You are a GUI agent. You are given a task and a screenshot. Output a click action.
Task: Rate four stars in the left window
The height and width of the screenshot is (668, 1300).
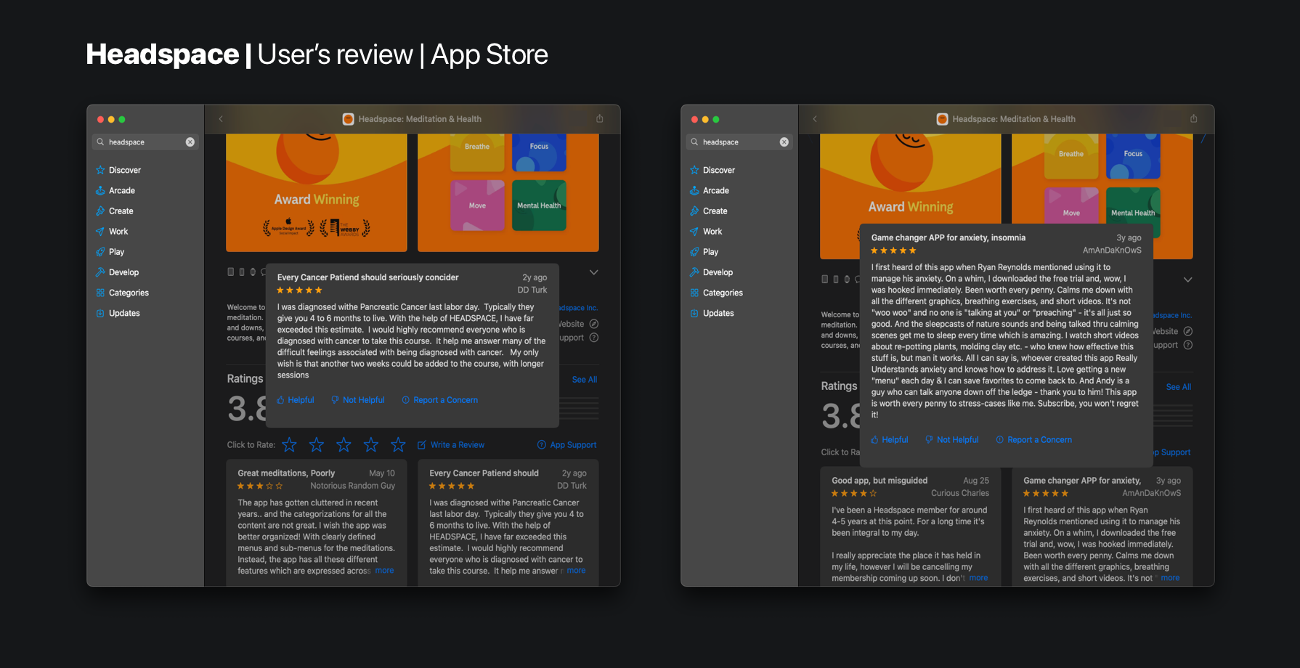click(371, 444)
